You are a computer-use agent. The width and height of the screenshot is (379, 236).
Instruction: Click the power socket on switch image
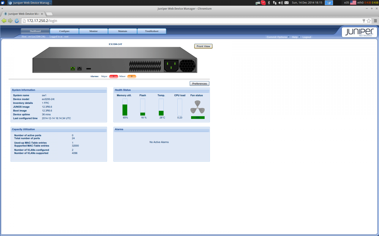pyautogui.click(x=171, y=66)
